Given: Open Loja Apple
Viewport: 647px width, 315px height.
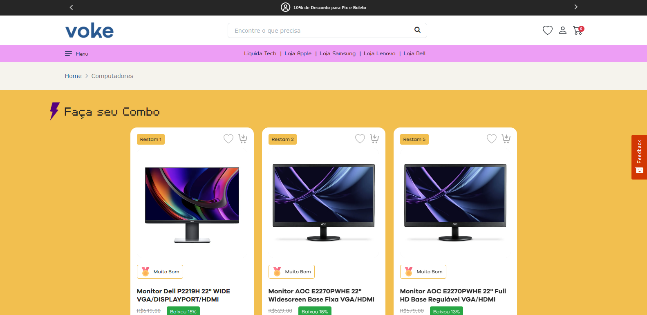Looking at the screenshot, I should pos(298,54).
